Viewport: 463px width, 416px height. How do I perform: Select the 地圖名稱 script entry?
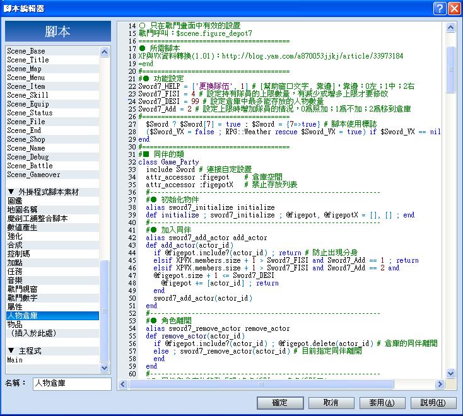click(52, 210)
